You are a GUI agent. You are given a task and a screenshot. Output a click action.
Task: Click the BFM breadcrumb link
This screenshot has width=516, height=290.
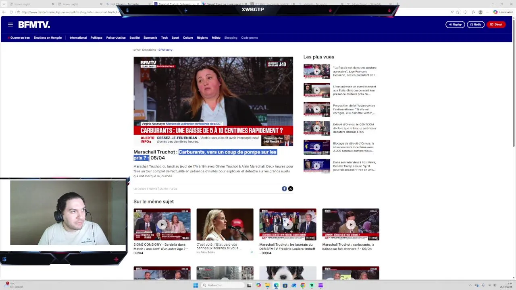pos(136,50)
